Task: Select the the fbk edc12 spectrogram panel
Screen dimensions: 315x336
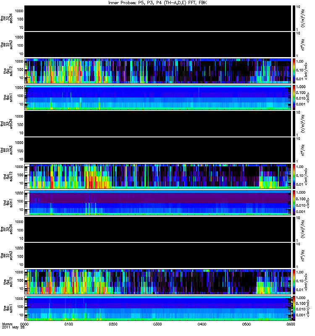Action: click(158, 282)
